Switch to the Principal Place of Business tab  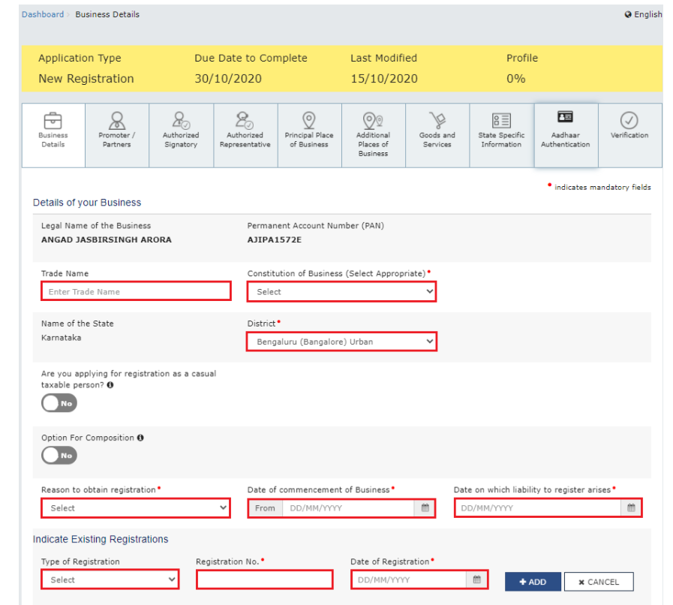click(309, 135)
